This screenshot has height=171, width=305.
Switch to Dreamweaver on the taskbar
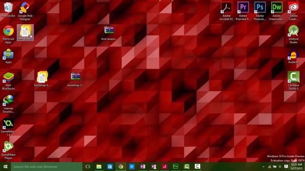[x=175, y=167]
